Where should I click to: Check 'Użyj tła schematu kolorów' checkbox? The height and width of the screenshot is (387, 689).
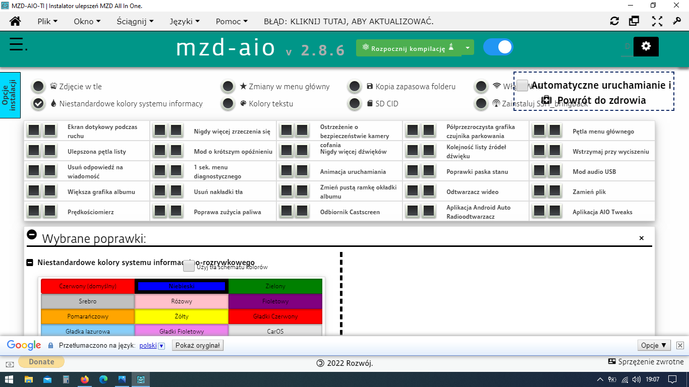(x=189, y=266)
